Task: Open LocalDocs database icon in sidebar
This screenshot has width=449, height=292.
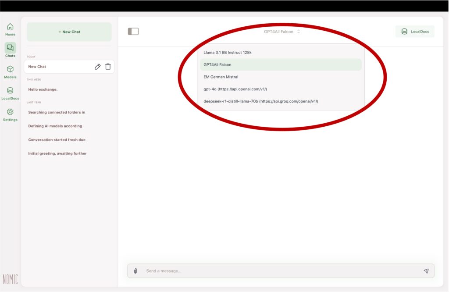Action: pos(10,91)
